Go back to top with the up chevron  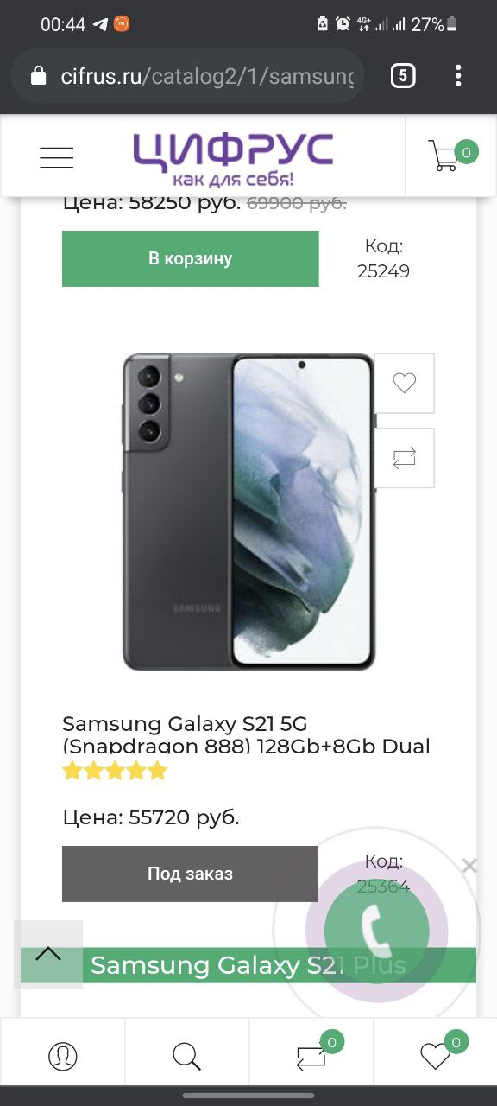pos(48,954)
